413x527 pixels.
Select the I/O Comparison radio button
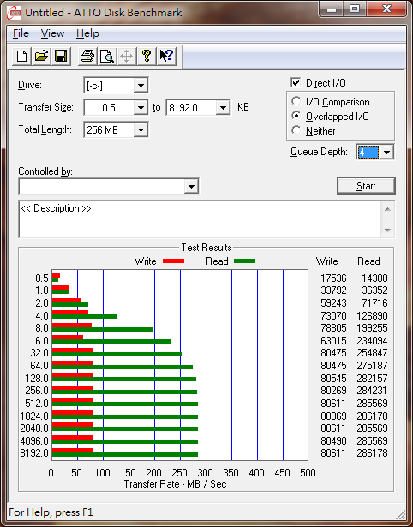click(x=296, y=101)
